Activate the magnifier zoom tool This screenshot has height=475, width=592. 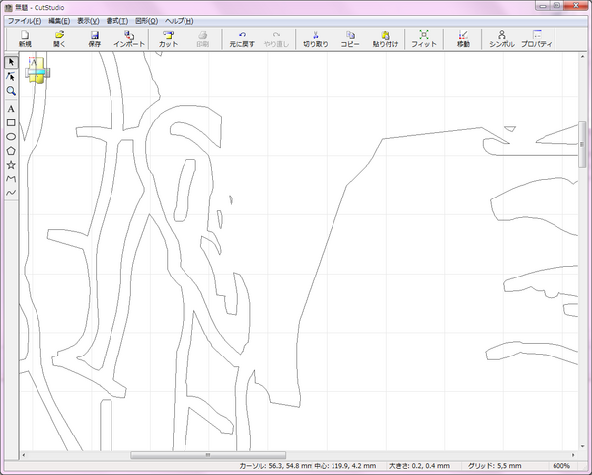click(11, 91)
